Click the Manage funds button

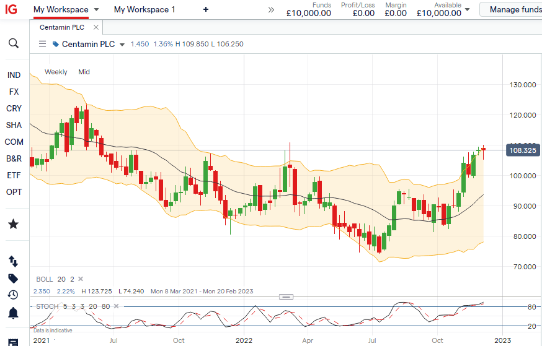click(514, 9)
